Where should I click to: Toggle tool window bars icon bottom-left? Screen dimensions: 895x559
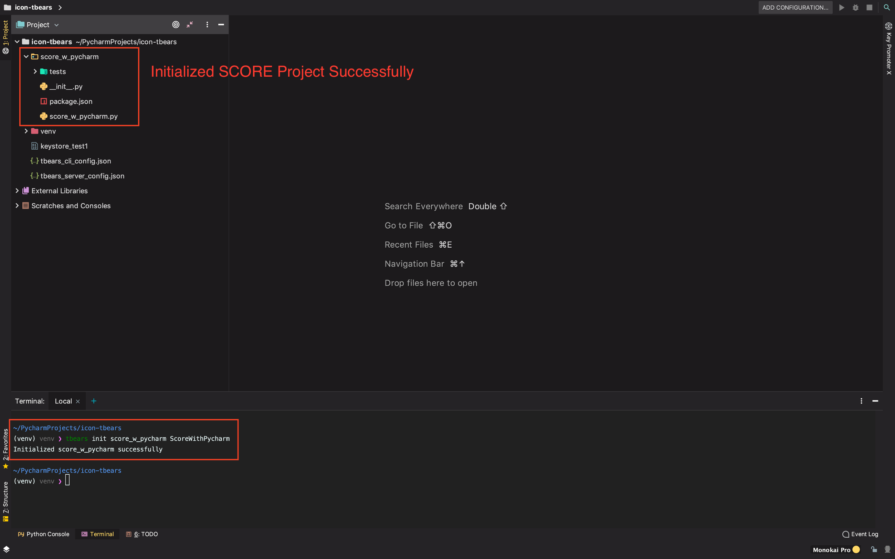coord(6,549)
